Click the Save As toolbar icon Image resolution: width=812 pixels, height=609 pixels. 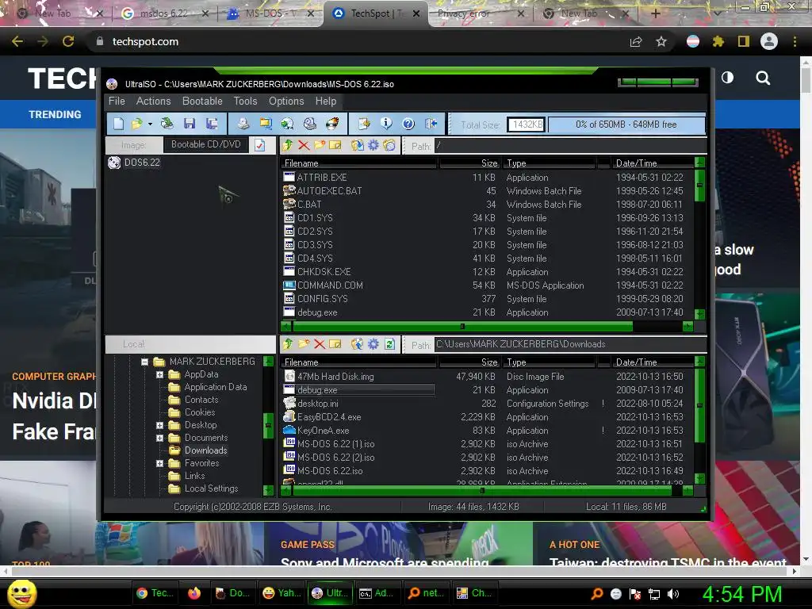(212, 124)
